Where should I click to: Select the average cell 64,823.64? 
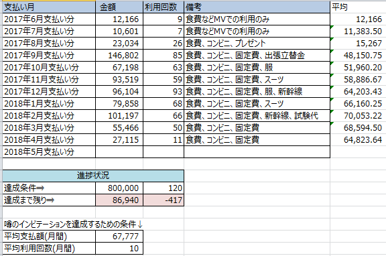(x=358, y=140)
